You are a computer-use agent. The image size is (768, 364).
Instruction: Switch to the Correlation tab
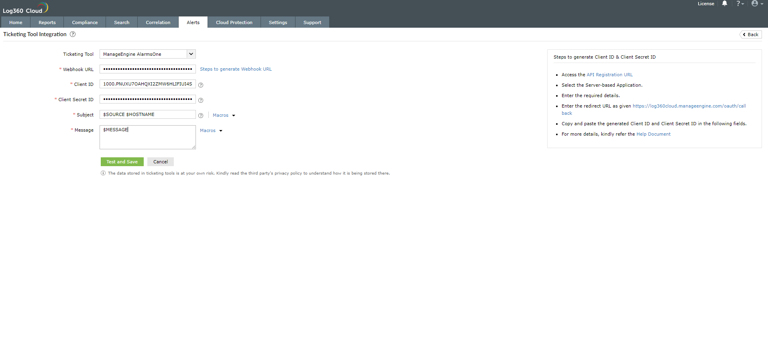coord(158,22)
